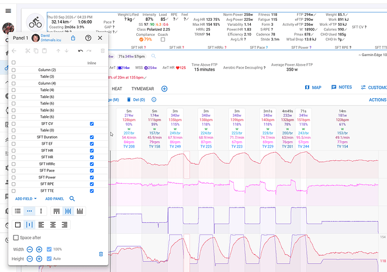Choose third column spacing icon
Screen dimensions: 387x272
pos(80,211)
